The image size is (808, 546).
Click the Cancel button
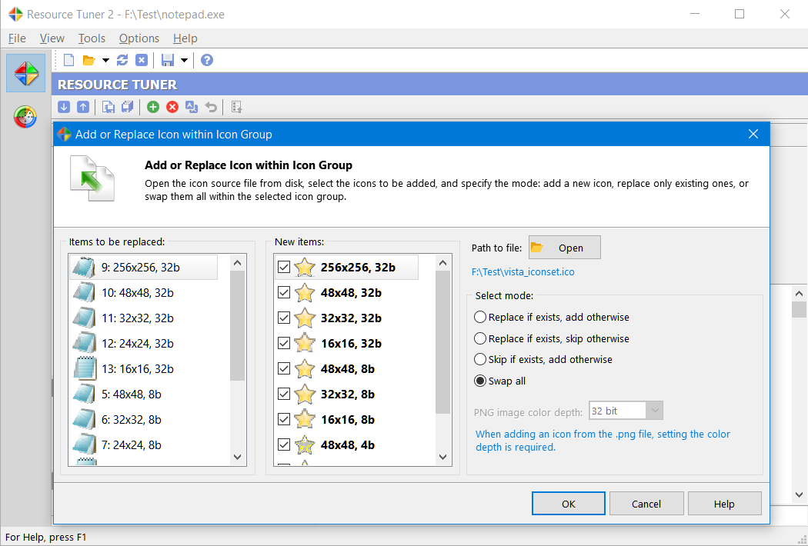(x=646, y=504)
